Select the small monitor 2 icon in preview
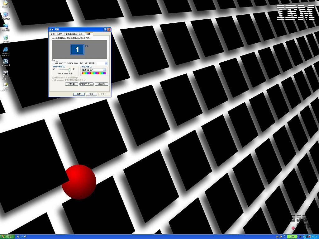Image resolution: width=319 pixels, height=239 pixels. [x=87, y=46]
